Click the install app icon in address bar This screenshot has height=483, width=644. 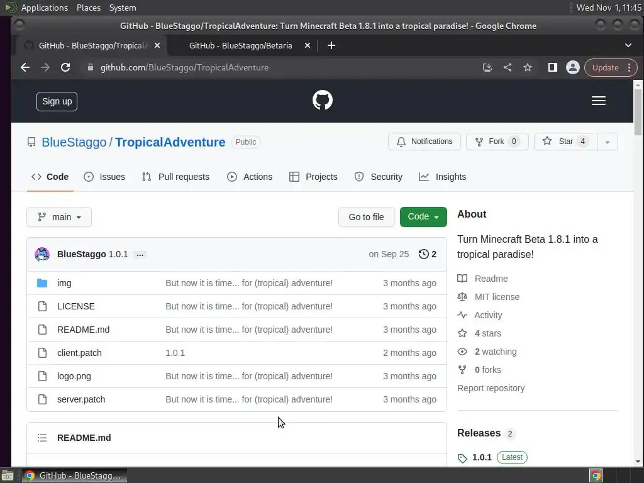tap(487, 67)
